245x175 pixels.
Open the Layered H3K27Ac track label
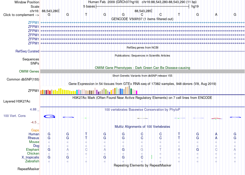pos(17,101)
